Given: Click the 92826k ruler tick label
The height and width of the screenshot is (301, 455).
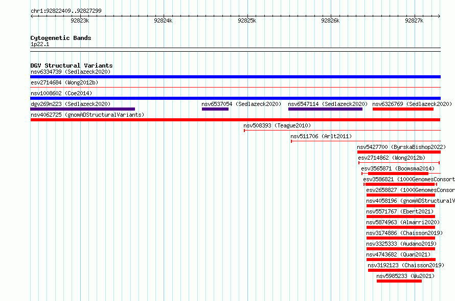Looking at the screenshot, I should click(330, 20).
